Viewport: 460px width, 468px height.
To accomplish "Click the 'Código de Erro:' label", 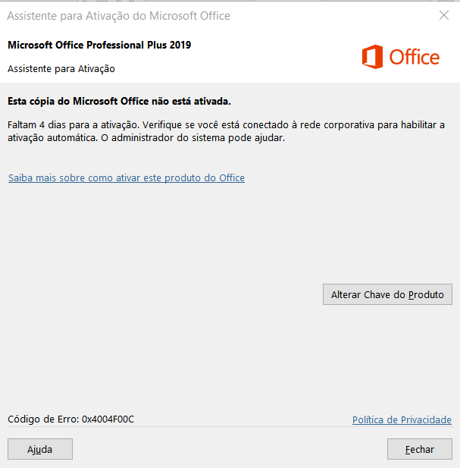I will point(43,419).
